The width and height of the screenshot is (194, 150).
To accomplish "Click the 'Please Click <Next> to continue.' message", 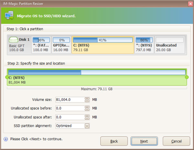I will coord(36,139).
